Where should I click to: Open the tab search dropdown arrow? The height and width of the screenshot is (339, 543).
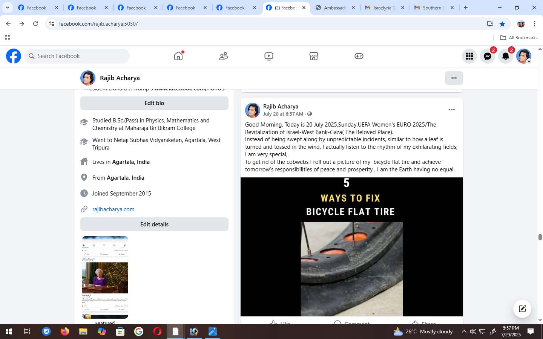coord(7,8)
